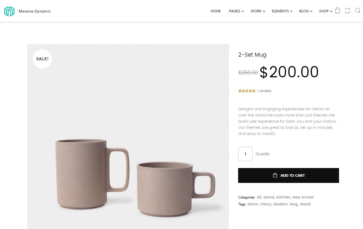This screenshot has height=229, width=363.
Task: Click the Massive Dynamic logo icon
Action: tap(9, 11)
